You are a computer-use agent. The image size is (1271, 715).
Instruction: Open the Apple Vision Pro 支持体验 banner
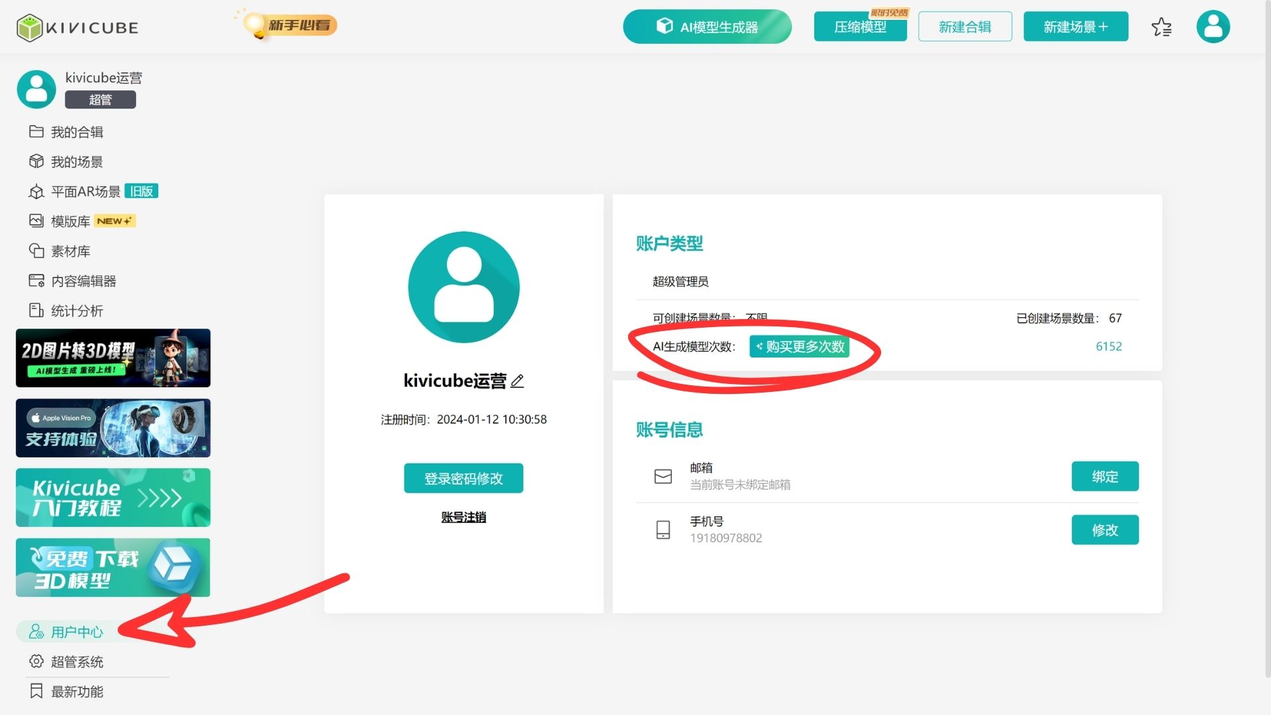(113, 428)
